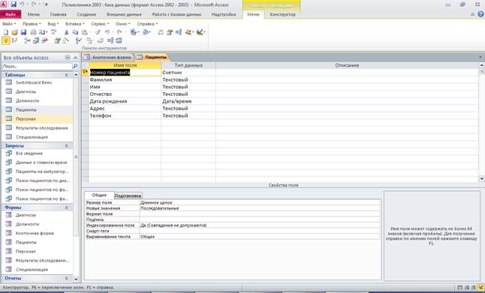Click the Properties icon in first toolbar row

[170, 32]
